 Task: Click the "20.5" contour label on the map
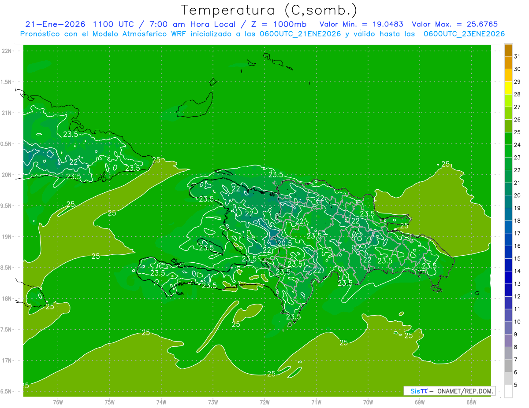(x=284, y=243)
